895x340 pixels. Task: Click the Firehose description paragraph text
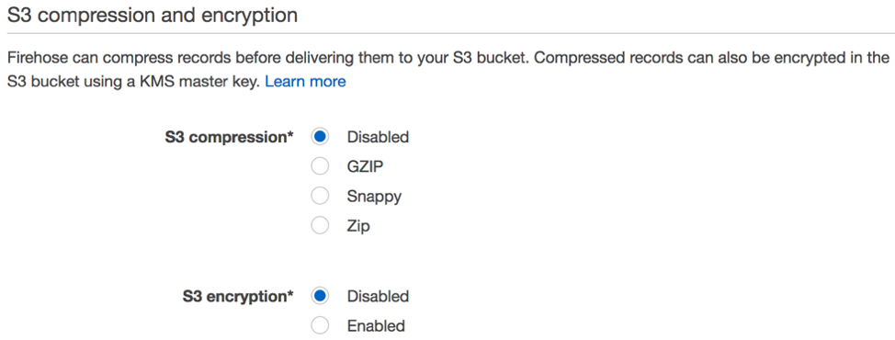coord(447,70)
